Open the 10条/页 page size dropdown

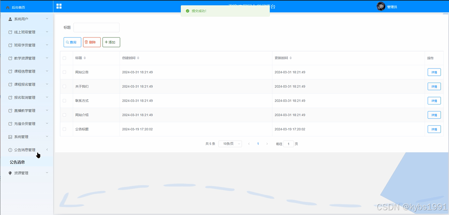230,144
